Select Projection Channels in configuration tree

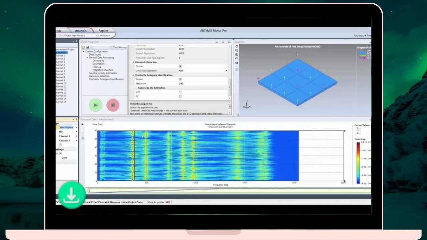click(102, 70)
